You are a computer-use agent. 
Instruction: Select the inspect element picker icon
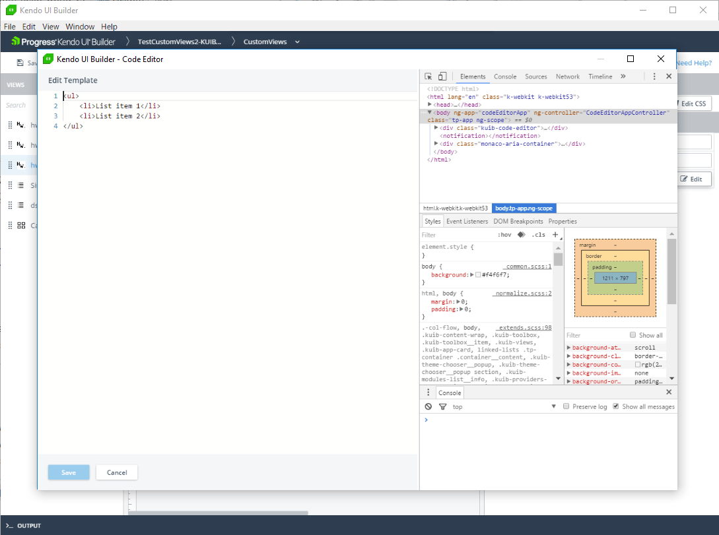(x=429, y=77)
